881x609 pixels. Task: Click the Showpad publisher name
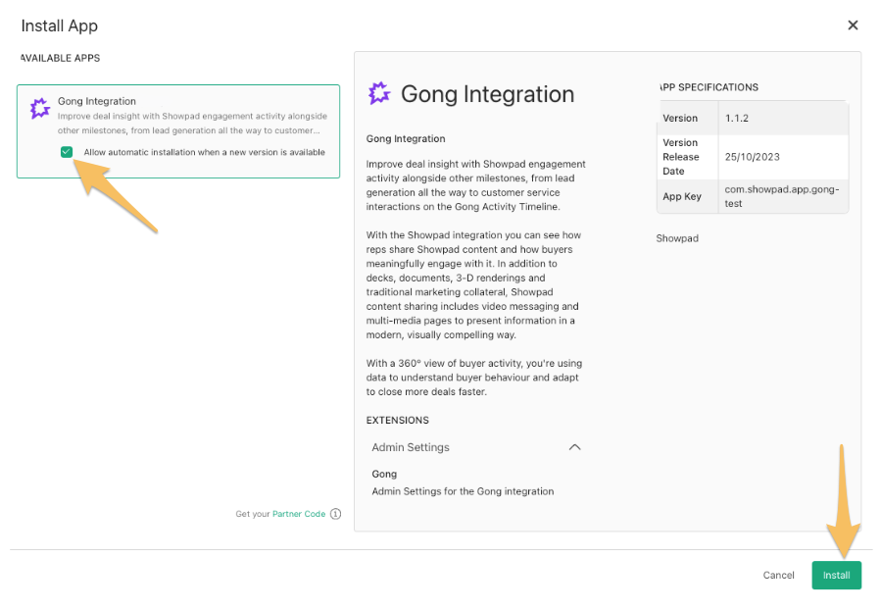[x=677, y=238]
